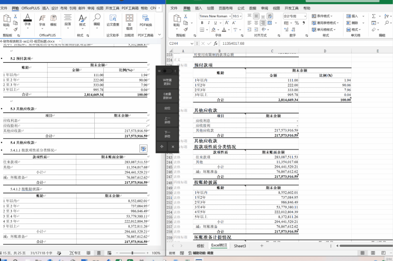393x261 pixels.
Task: Toggle middle vertical align in Excel
Action: 256,16
